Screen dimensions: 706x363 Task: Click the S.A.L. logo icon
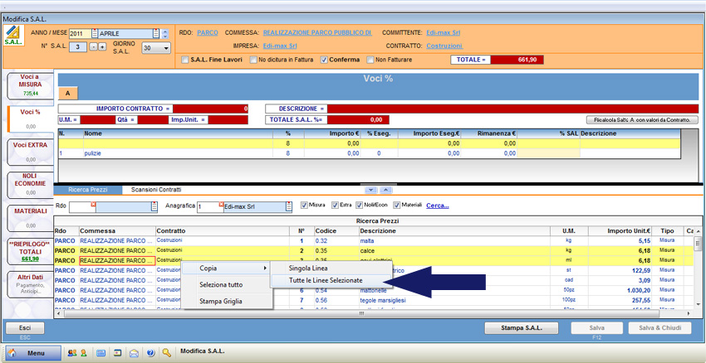pos(14,37)
